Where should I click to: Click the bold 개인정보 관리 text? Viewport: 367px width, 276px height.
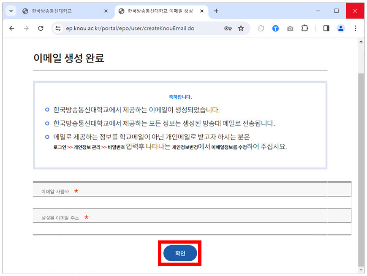(x=87, y=147)
